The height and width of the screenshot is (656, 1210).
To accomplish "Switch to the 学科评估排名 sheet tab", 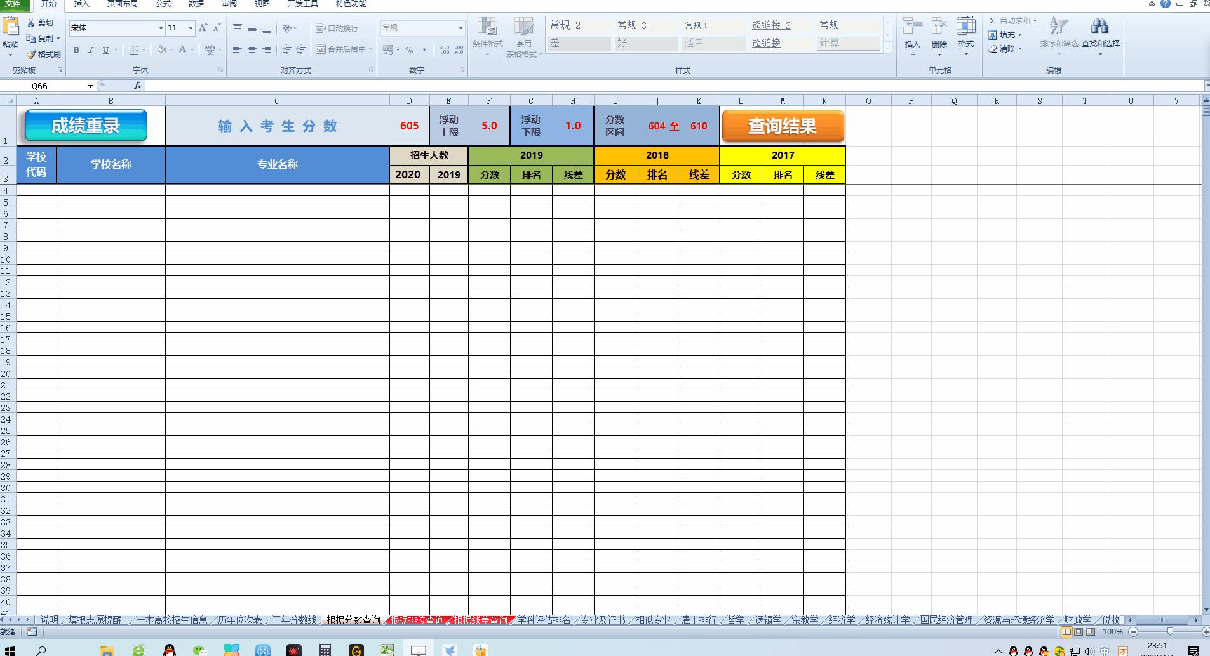I will coord(544,620).
